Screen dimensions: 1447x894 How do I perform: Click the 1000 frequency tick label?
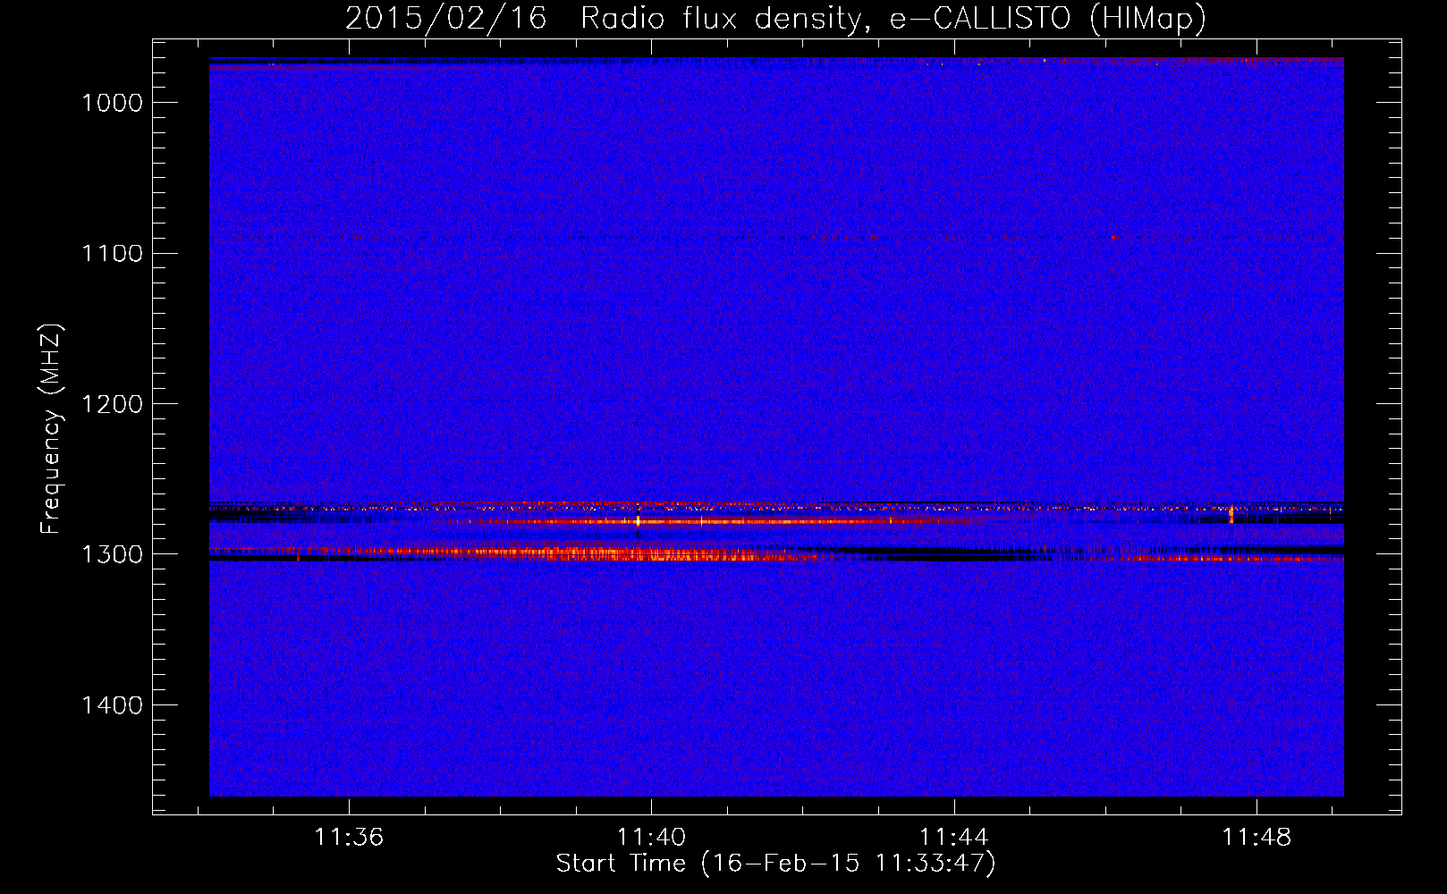112,103
